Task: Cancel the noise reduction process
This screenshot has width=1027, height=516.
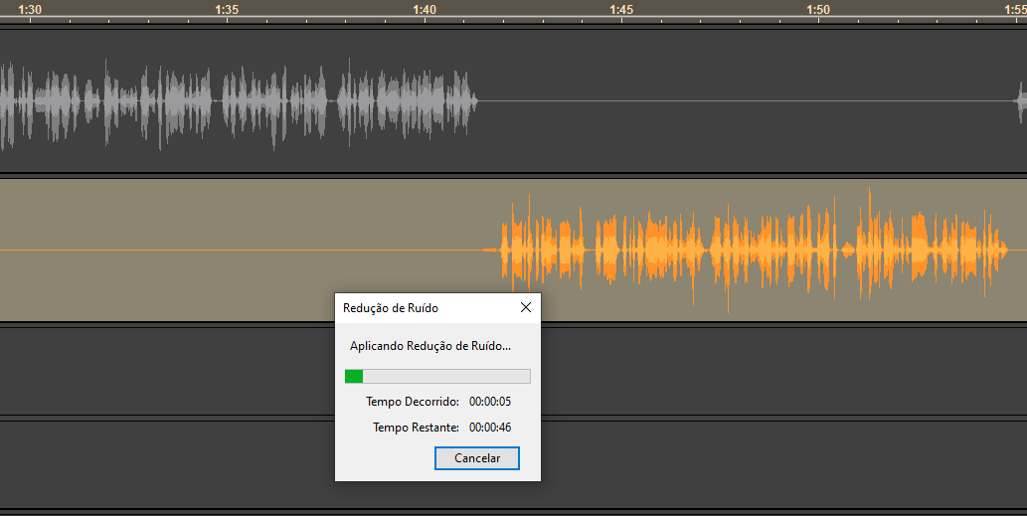Action: coord(477,458)
